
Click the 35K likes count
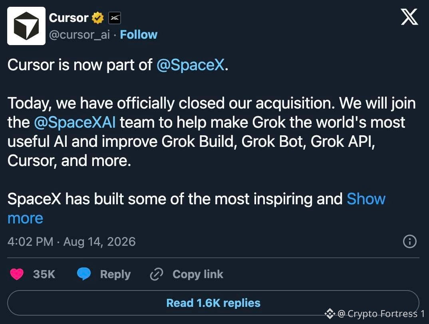point(44,274)
